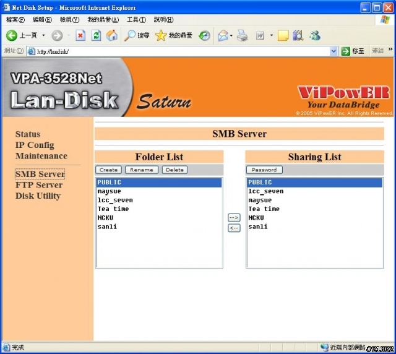Click the Password button in Sharing List

tap(264, 170)
